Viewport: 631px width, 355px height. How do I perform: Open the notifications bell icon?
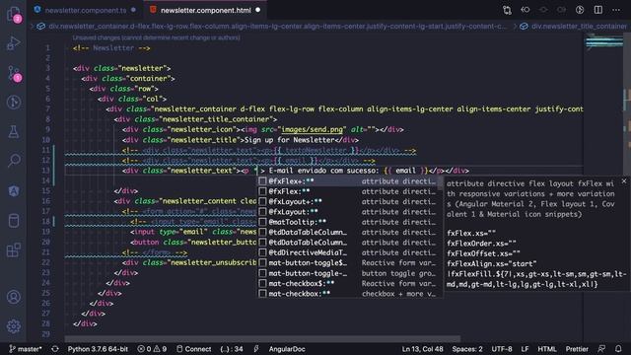click(618, 349)
